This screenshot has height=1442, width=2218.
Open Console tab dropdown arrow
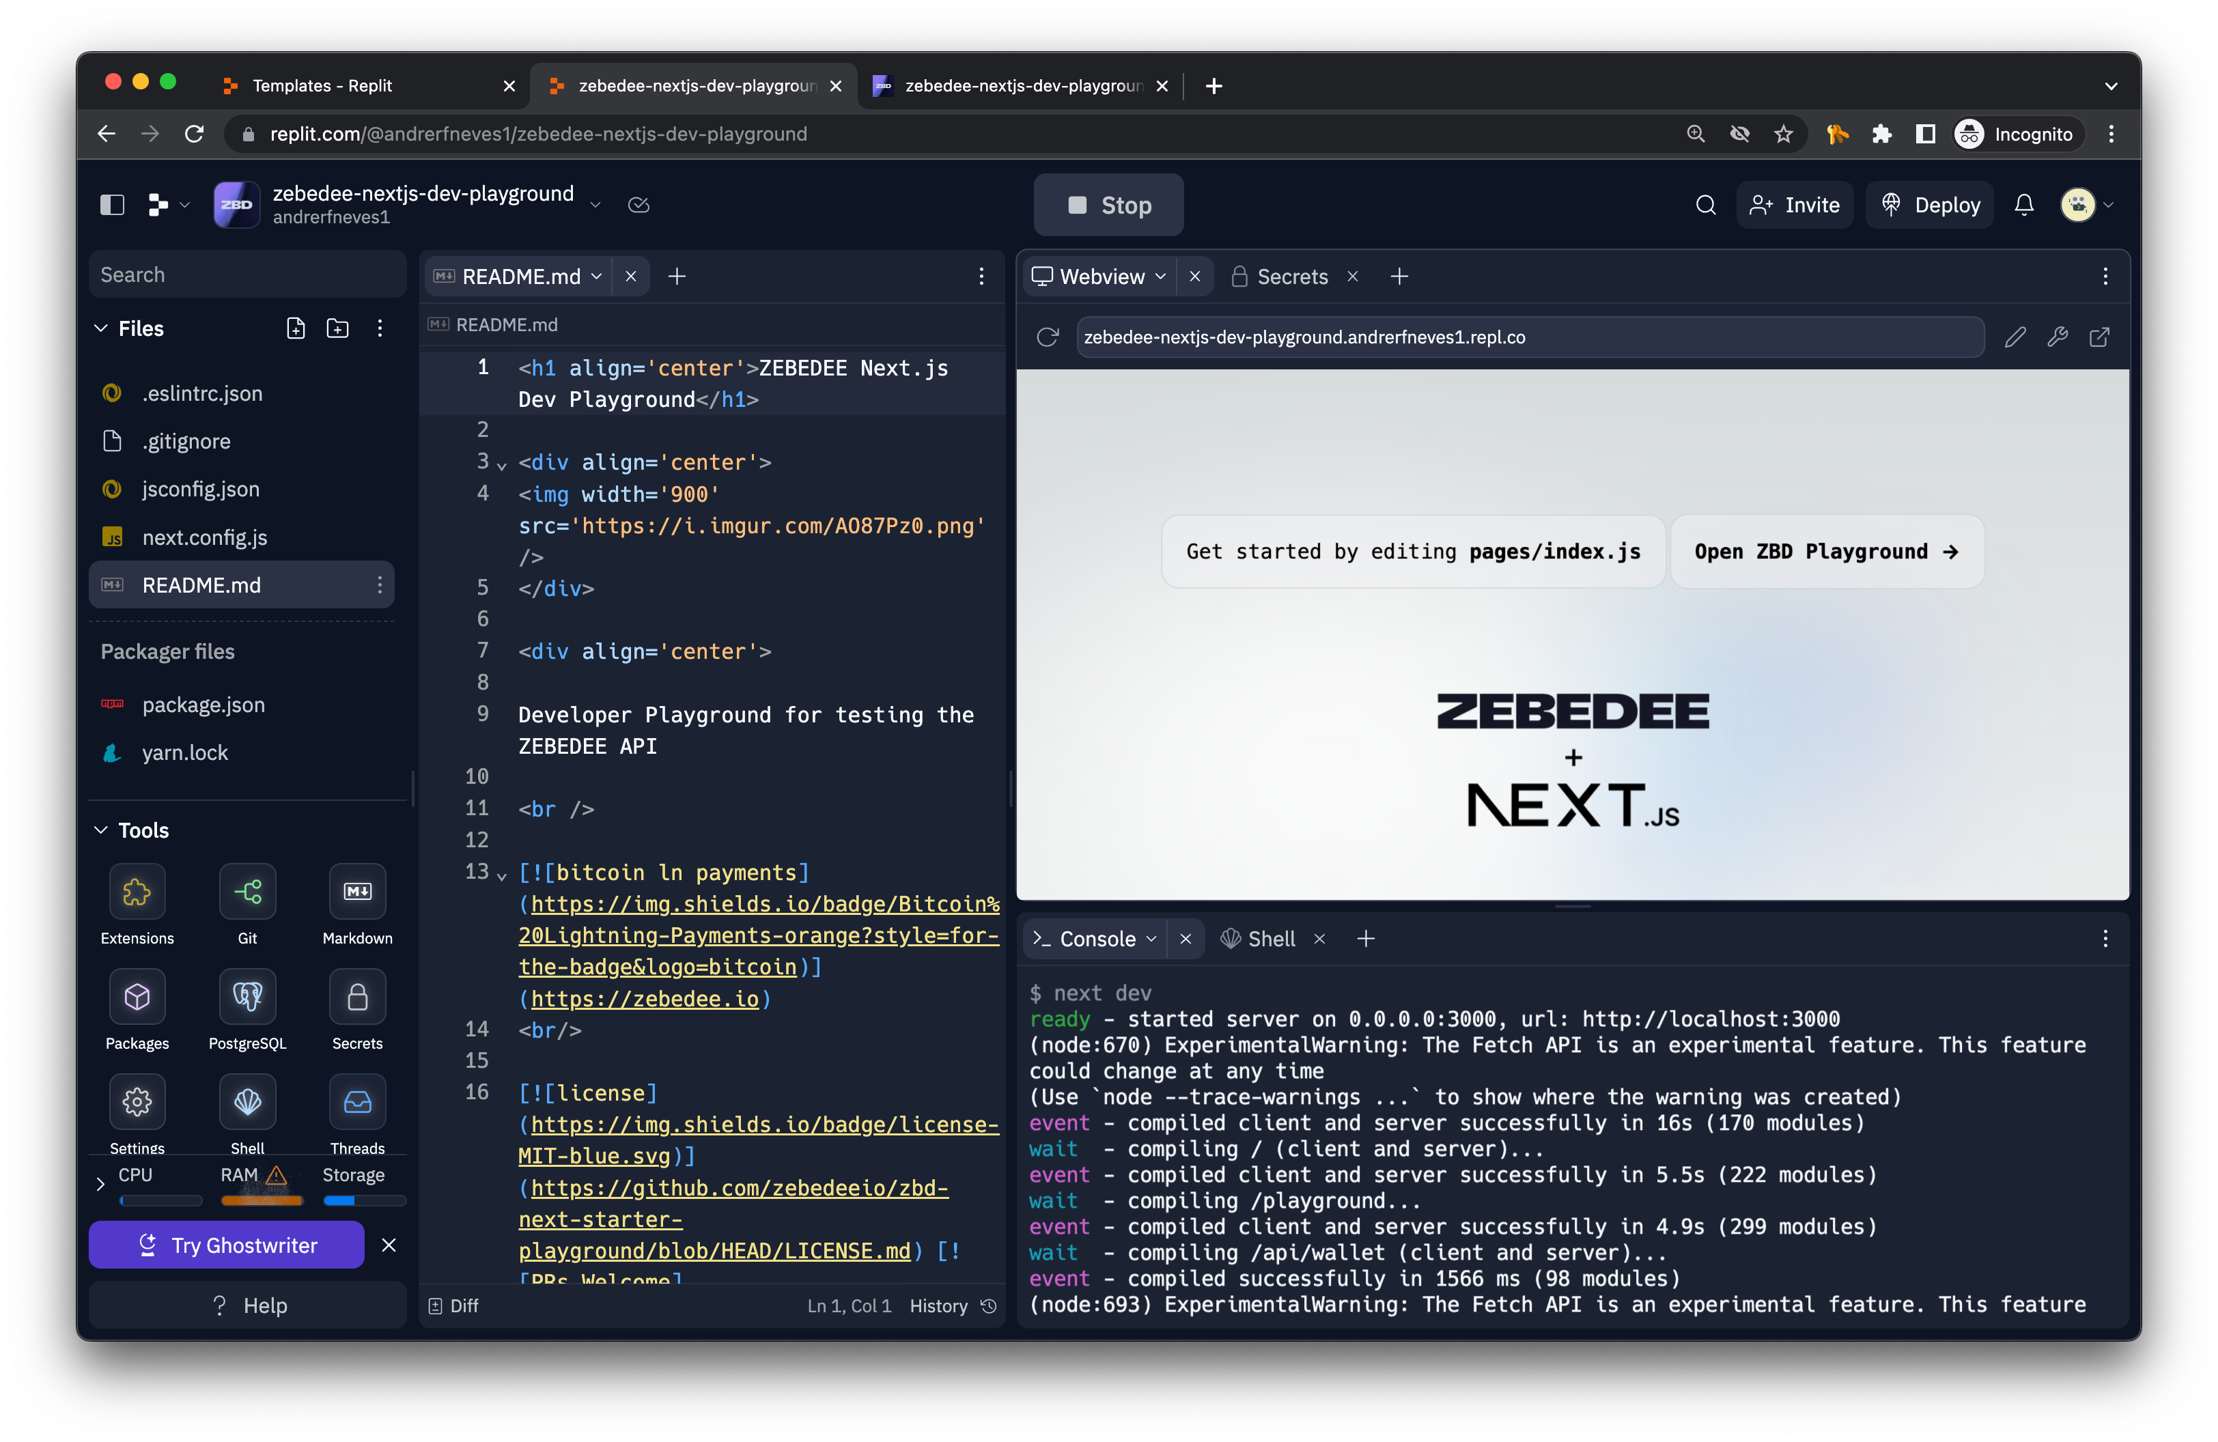coord(1151,938)
